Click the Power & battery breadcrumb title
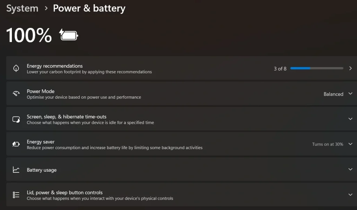 [x=89, y=8]
